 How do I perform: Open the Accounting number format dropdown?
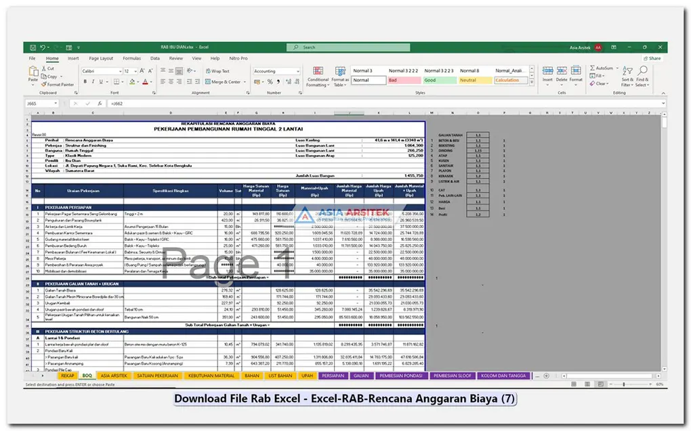point(298,71)
